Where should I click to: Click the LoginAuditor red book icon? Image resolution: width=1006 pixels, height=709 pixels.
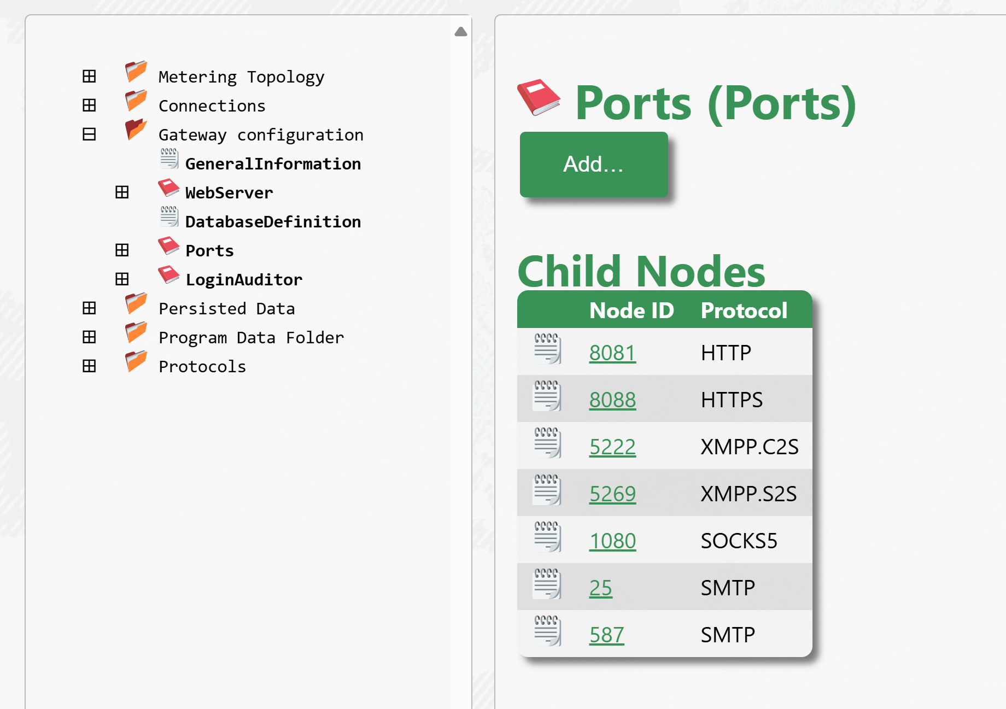pos(169,274)
